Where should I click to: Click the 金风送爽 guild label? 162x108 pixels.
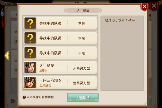[x=45, y=86]
